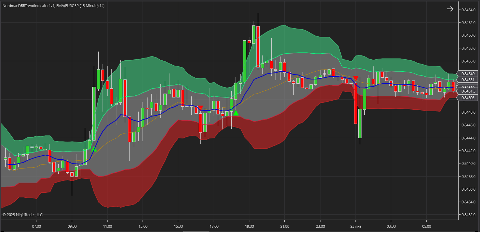The width and height of the screenshot is (480, 232).
Task: Click the green up-arrow signal near 10:00
Action: 94,149
